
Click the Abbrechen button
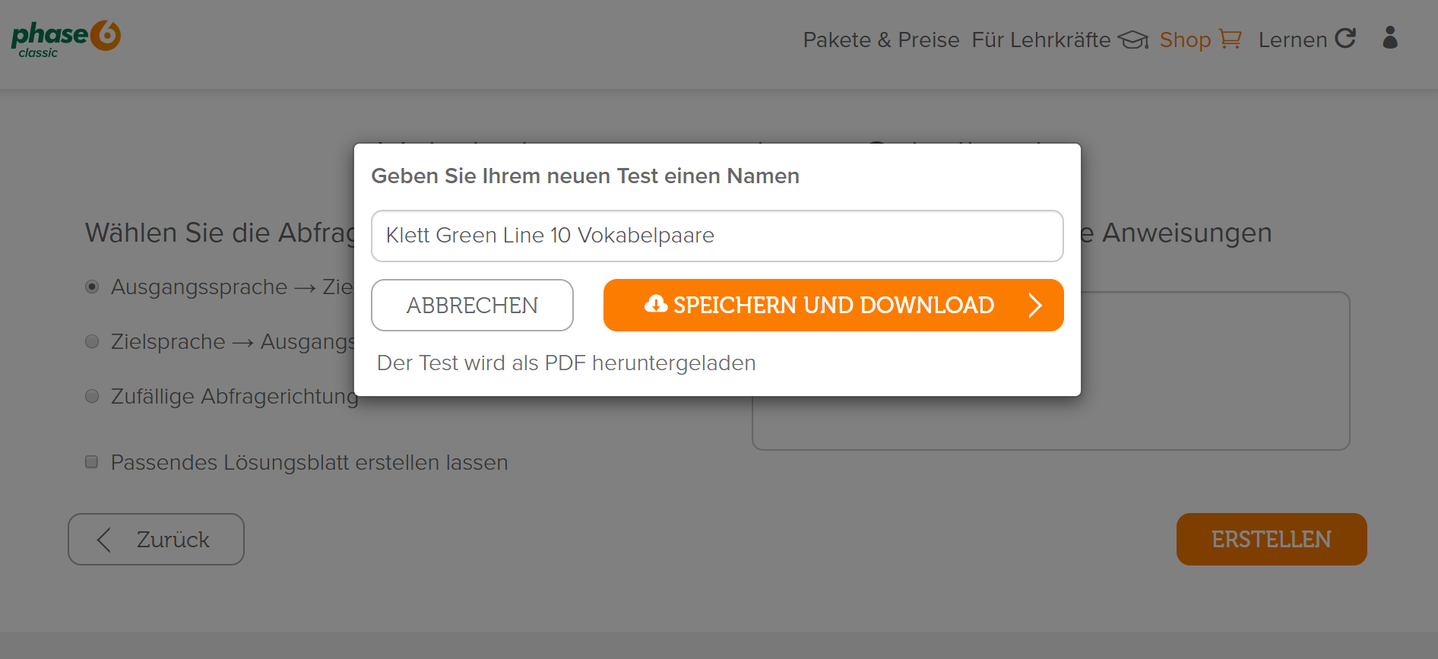point(472,305)
